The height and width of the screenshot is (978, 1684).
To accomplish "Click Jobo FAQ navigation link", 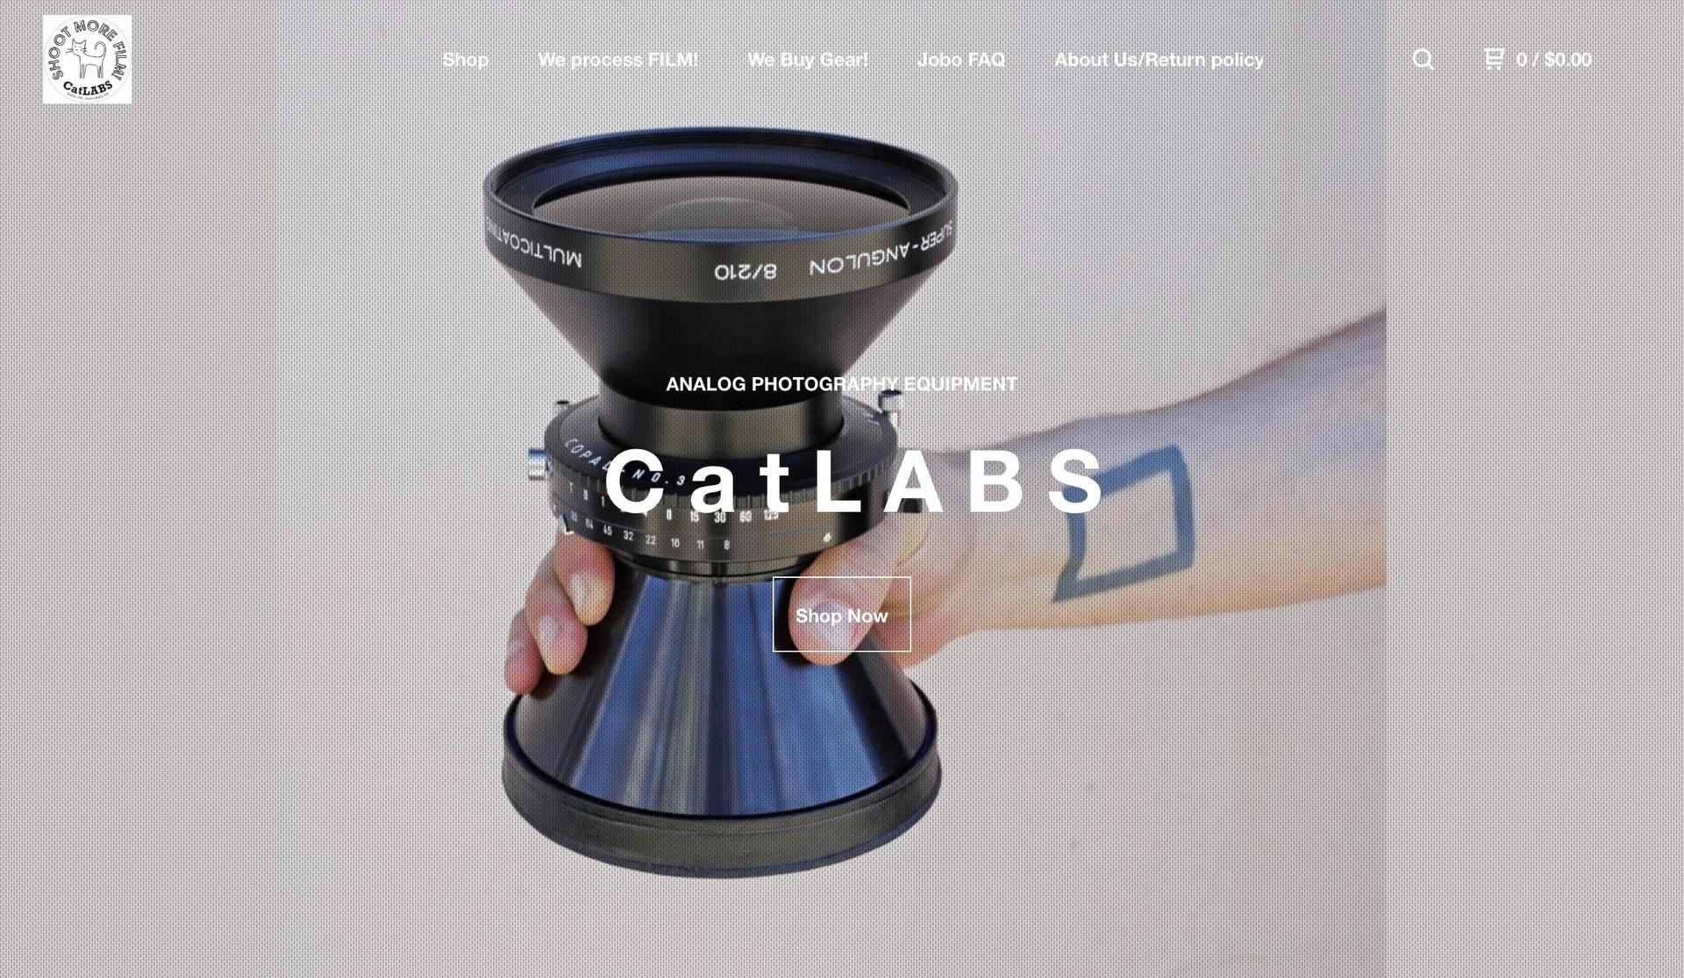I will click(962, 60).
